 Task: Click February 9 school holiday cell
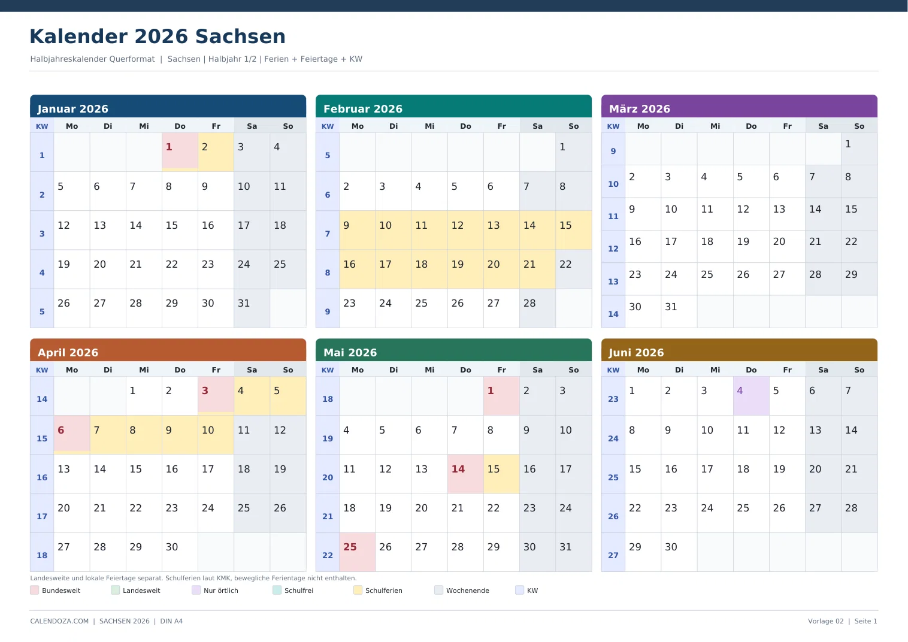358,230
